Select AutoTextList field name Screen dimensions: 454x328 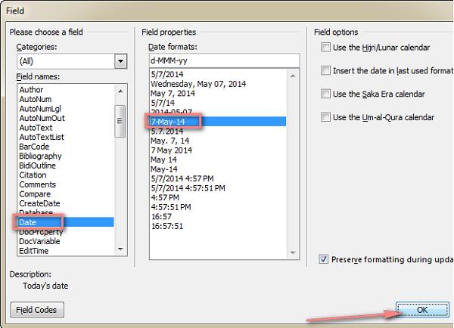point(66,137)
